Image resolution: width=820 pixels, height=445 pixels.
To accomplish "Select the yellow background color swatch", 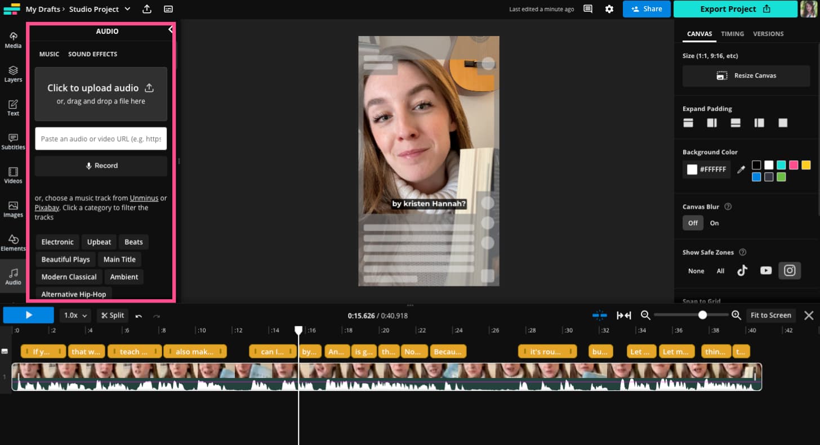I will pyautogui.click(x=806, y=165).
